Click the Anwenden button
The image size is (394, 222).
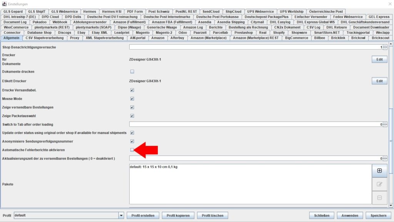[x=350, y=215]
